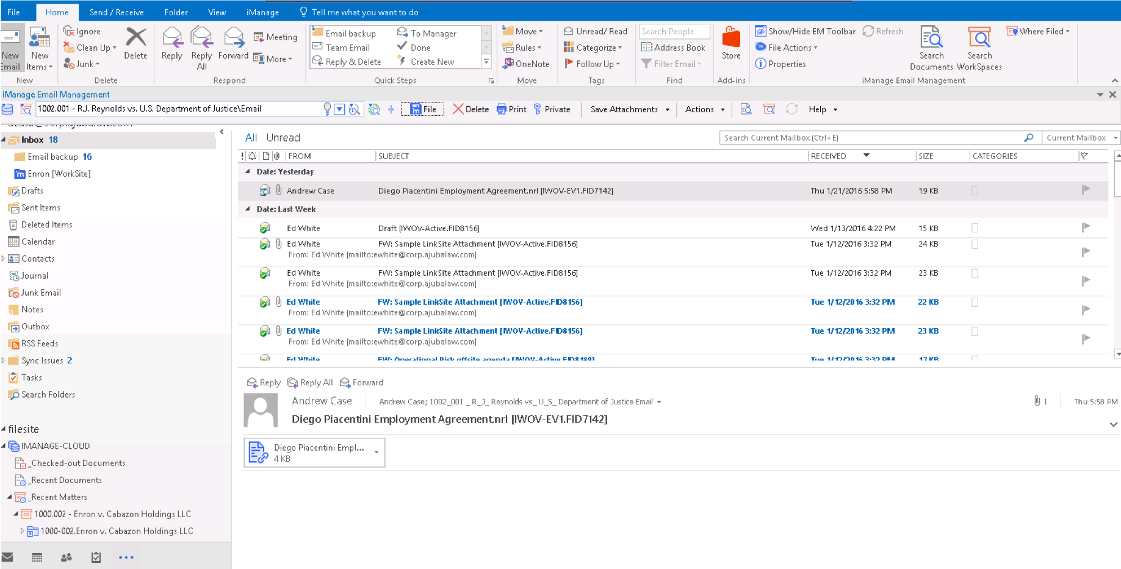1121x569 pixels.
Task: Flag the Andrew Case email
Action: point(1086,190)
